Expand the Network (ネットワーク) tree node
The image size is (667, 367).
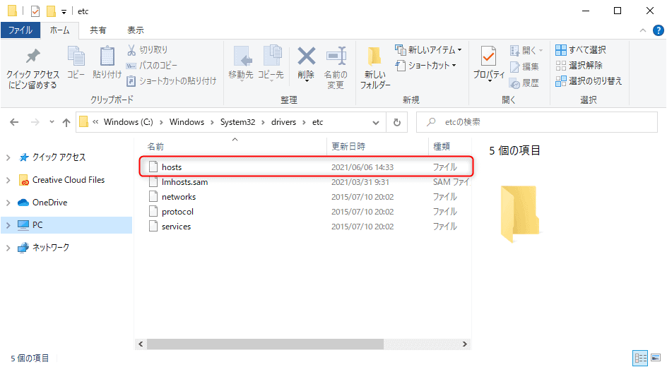8,248
